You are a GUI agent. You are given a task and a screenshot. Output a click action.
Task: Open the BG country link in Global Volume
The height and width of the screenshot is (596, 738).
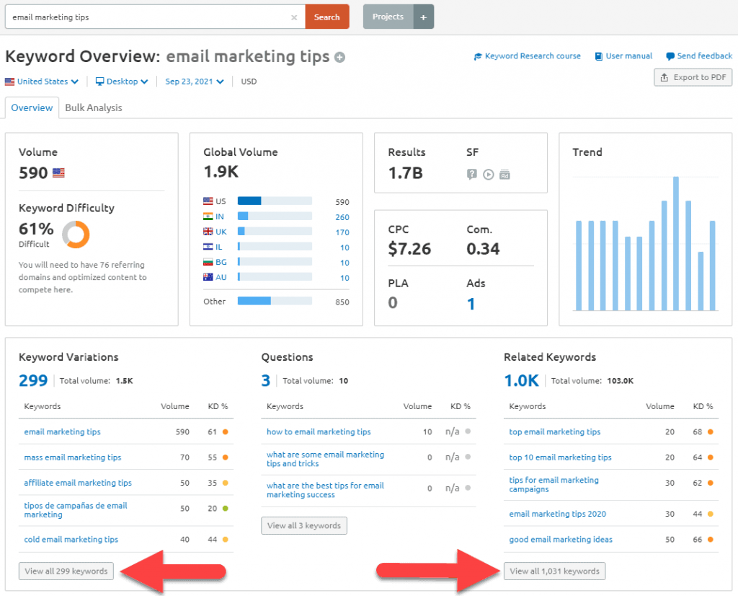221,262
